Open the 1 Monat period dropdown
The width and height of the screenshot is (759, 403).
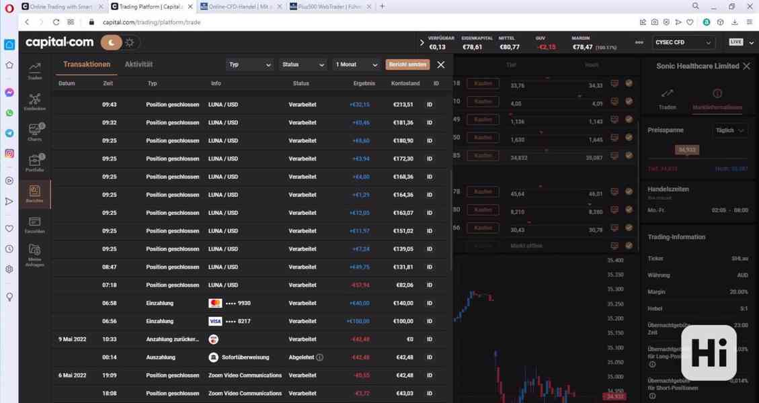(356, 64)
